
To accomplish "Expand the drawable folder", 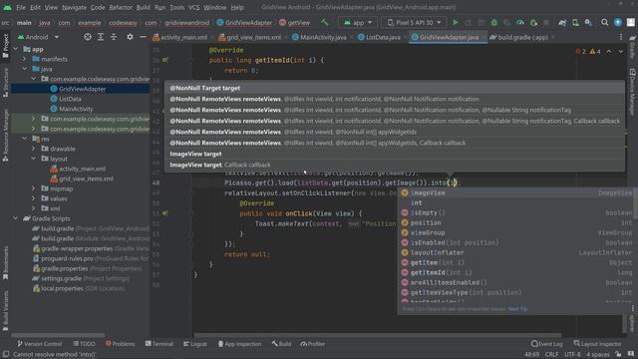I will point(33,149).
